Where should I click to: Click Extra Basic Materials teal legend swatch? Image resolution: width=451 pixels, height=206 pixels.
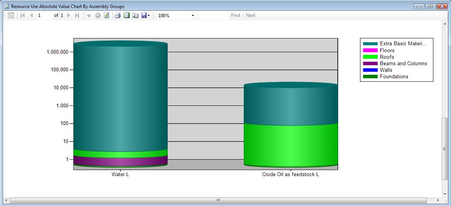click(370, 44)
